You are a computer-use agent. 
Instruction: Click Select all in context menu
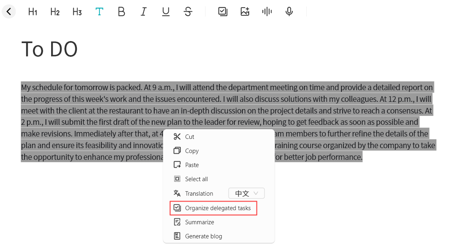[x=196, y=179]
